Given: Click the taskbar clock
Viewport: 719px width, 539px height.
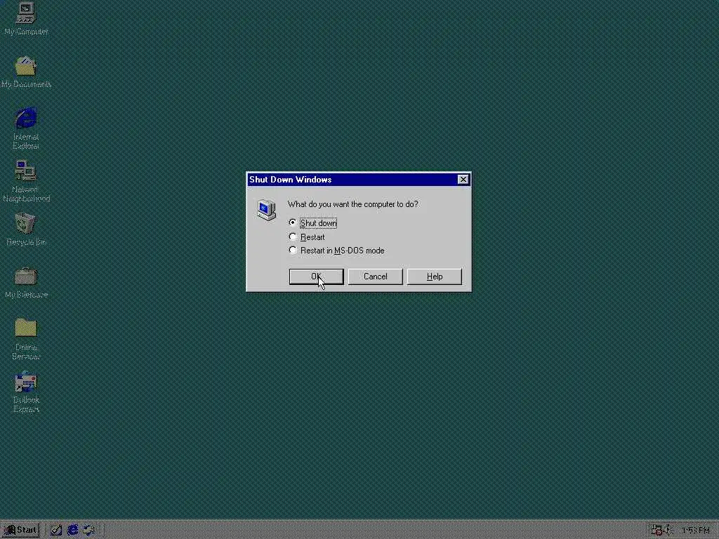Looking at the screenshot, I should click(x=696, y=531).
